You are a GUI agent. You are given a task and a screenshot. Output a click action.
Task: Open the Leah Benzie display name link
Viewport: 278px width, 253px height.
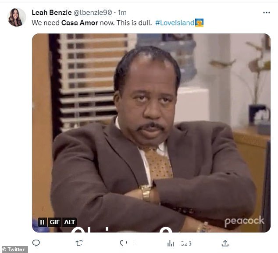tap(52, 12)
